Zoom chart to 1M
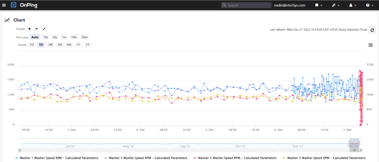379x162 pixels. pyautogui.click(x=50, y=45)
